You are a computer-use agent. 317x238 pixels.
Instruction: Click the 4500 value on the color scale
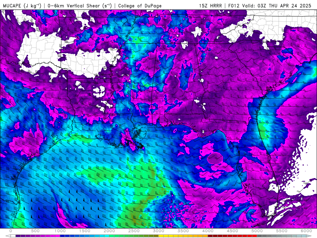point(233,231)
